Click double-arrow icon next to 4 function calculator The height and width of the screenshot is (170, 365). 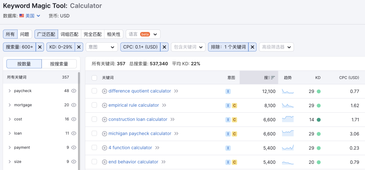[x=157, y=148]
